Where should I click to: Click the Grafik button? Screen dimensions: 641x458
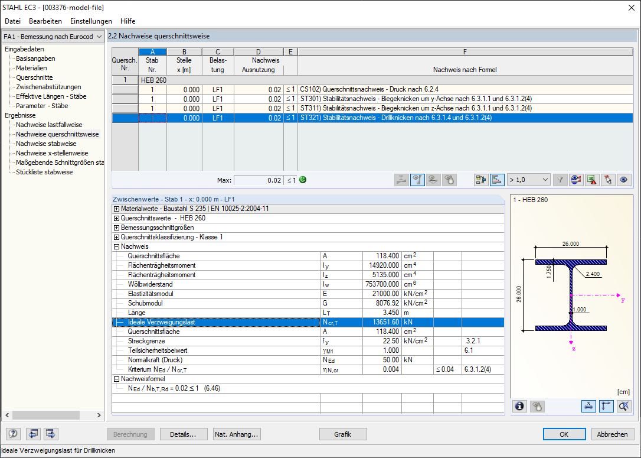click(x=342, y=434)
